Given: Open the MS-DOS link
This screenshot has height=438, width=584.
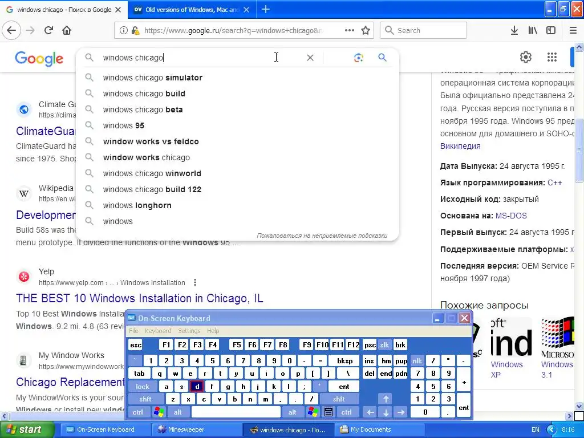Looking at the screenshot, I should coord(511,216).
